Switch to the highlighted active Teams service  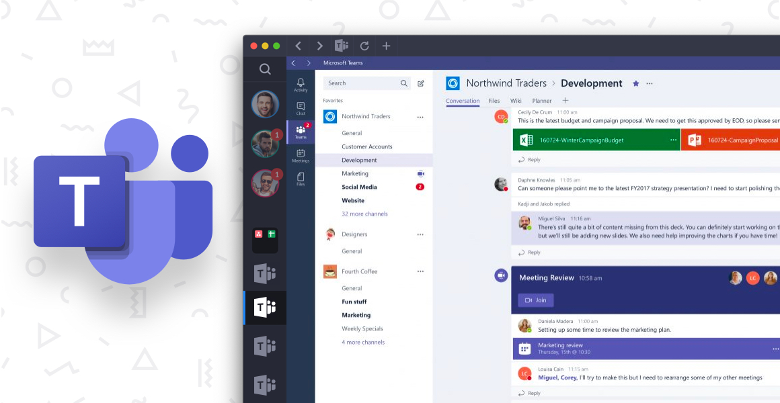265,308
